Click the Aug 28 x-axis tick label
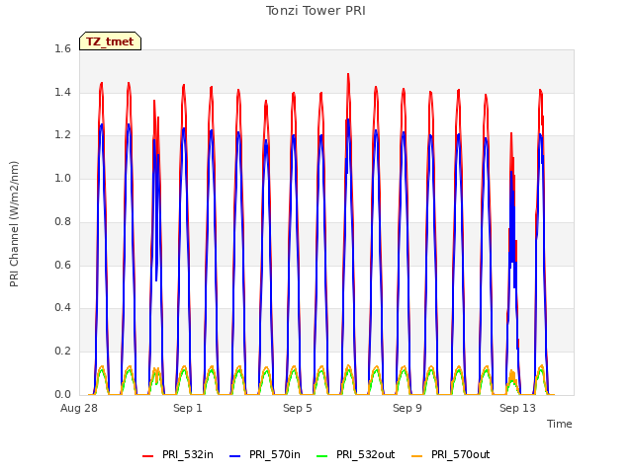Image resolution: width=633 pixels, height=474 pixels. [79, 408]
